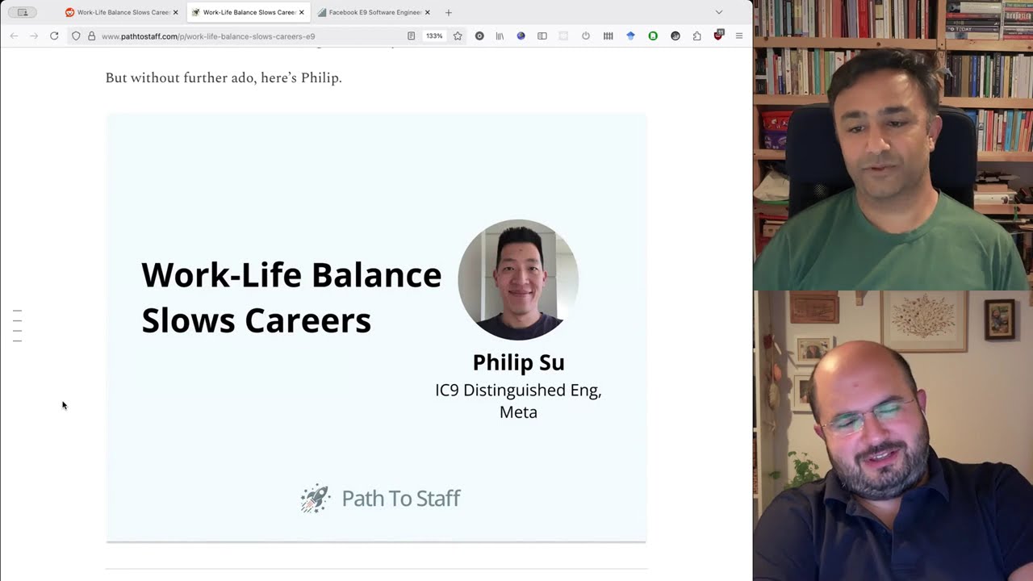Select the text "But without further ado, here's Philip."
This screenshot has width=1033, height=581.
click(x=224, y=77)
